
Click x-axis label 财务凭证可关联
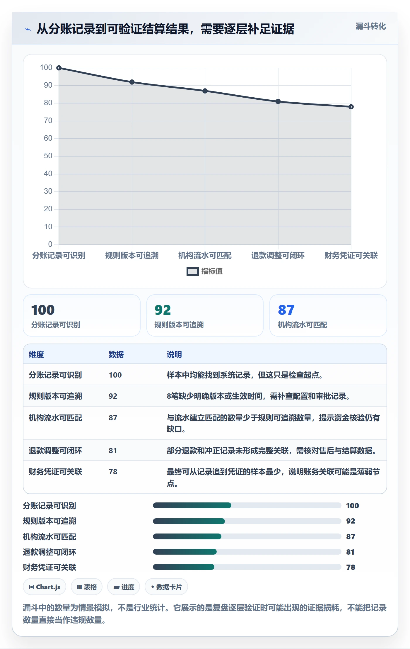pos(351,256)
